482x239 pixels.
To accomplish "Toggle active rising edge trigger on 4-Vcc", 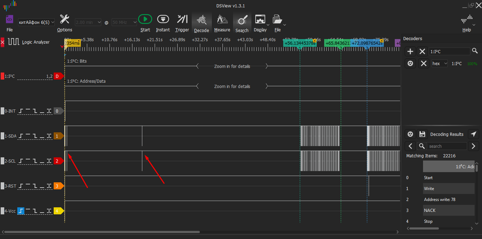I will coord(21,211).
